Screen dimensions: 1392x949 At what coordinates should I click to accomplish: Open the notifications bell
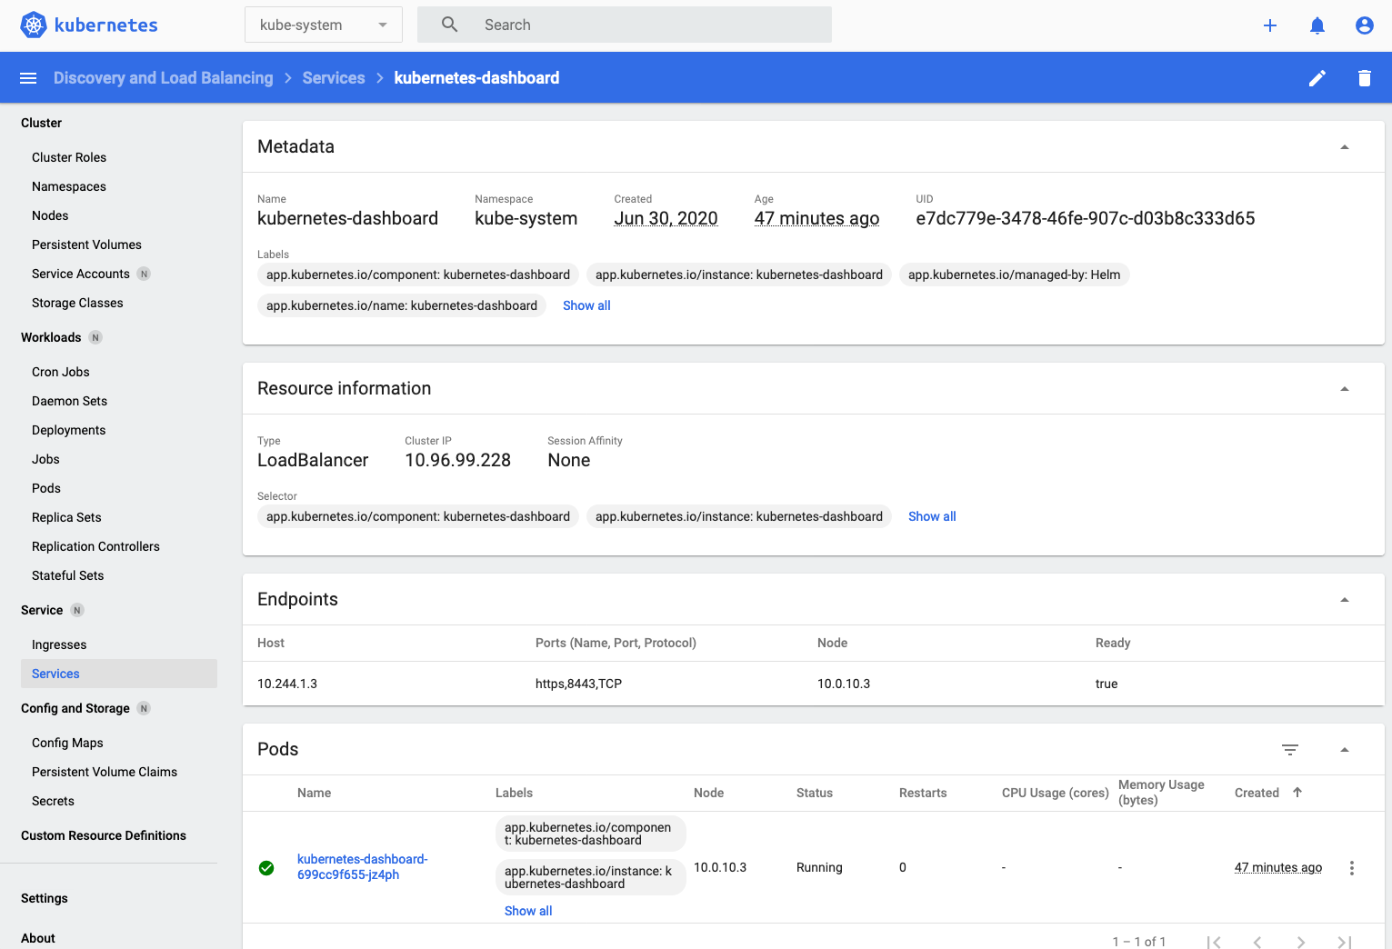click(1317, 25)
